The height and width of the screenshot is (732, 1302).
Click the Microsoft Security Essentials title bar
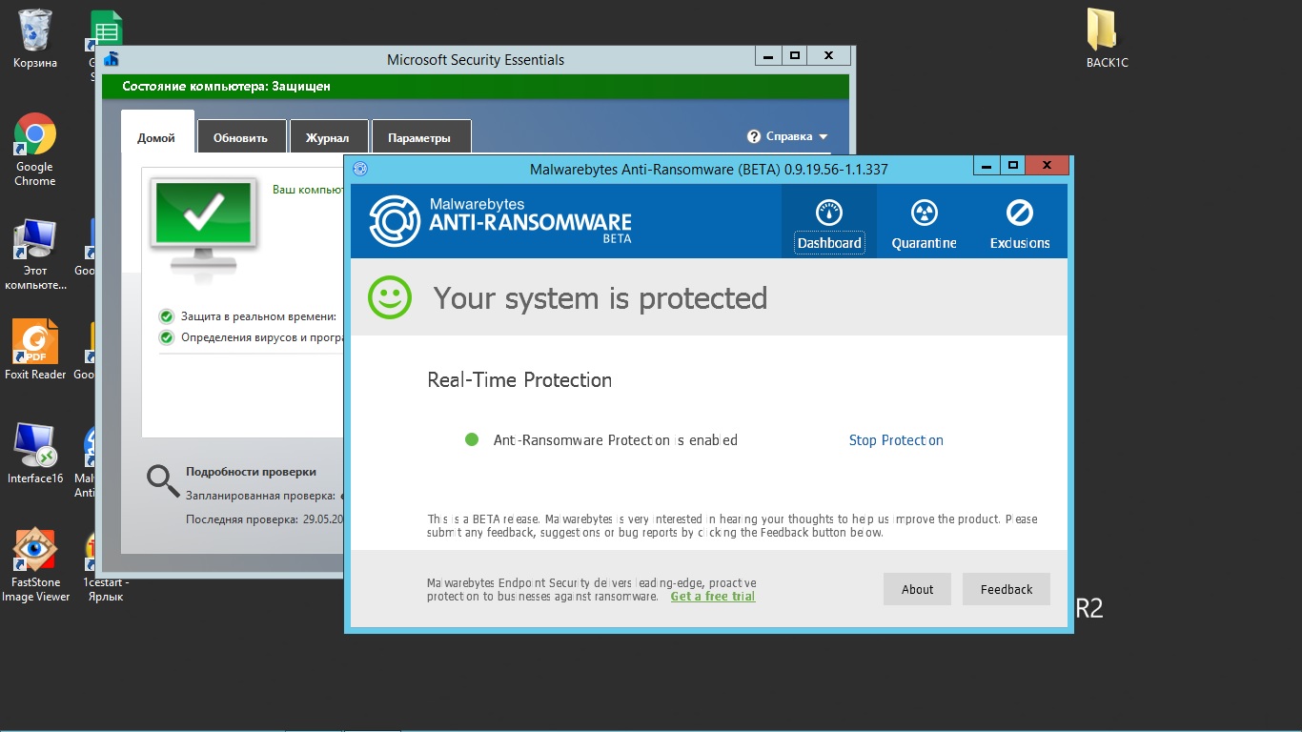476,59
